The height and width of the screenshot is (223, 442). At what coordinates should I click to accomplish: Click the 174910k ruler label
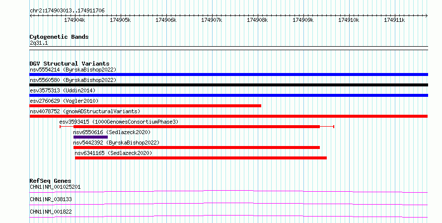click(349, 20)
